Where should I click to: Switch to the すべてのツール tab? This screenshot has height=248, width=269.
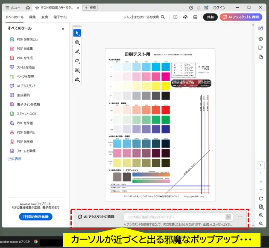(x=15, y=17)
